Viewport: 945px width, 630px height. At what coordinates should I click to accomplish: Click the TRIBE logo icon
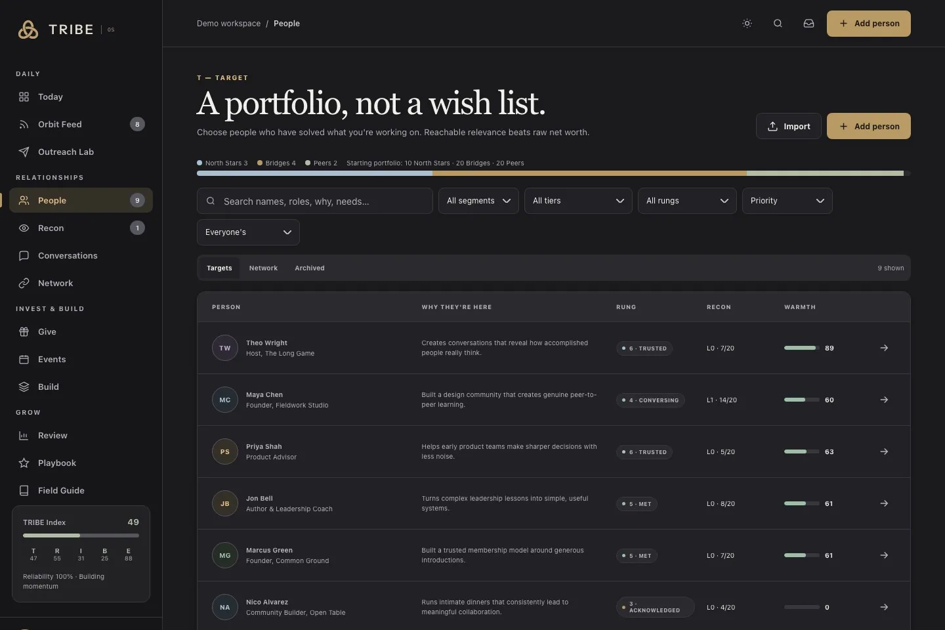pos(28,30)
